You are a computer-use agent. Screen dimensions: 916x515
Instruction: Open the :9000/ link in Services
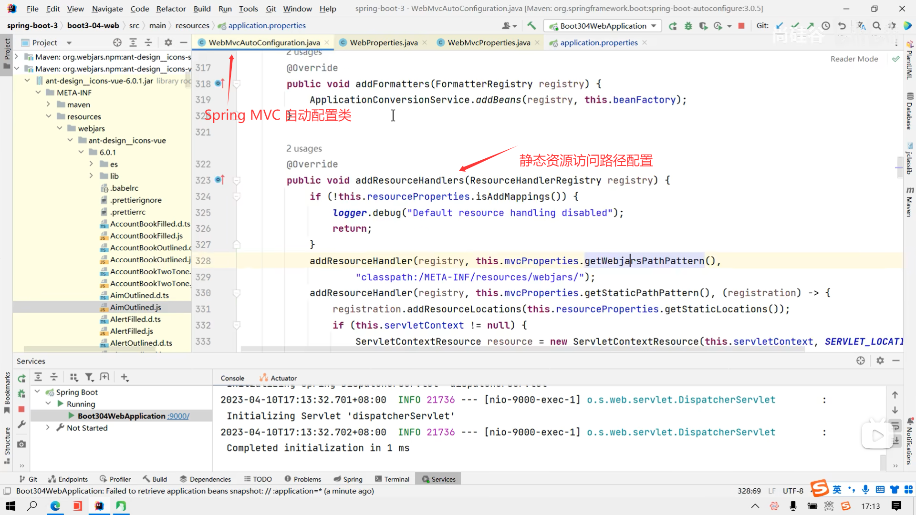(178, 416)
